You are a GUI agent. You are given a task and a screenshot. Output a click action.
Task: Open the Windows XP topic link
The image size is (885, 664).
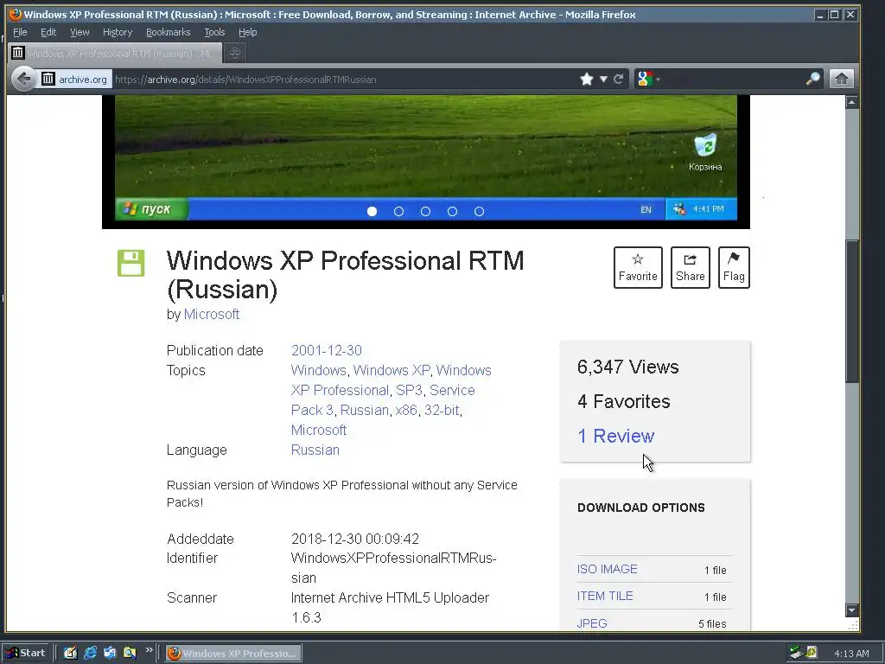(392, 370)
